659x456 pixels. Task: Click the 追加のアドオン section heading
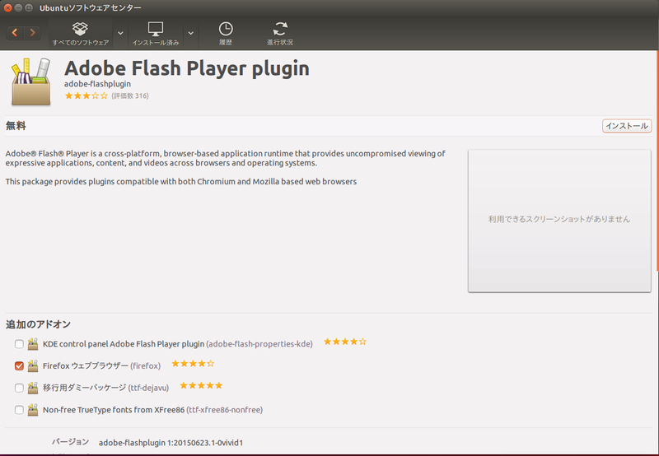38,324
